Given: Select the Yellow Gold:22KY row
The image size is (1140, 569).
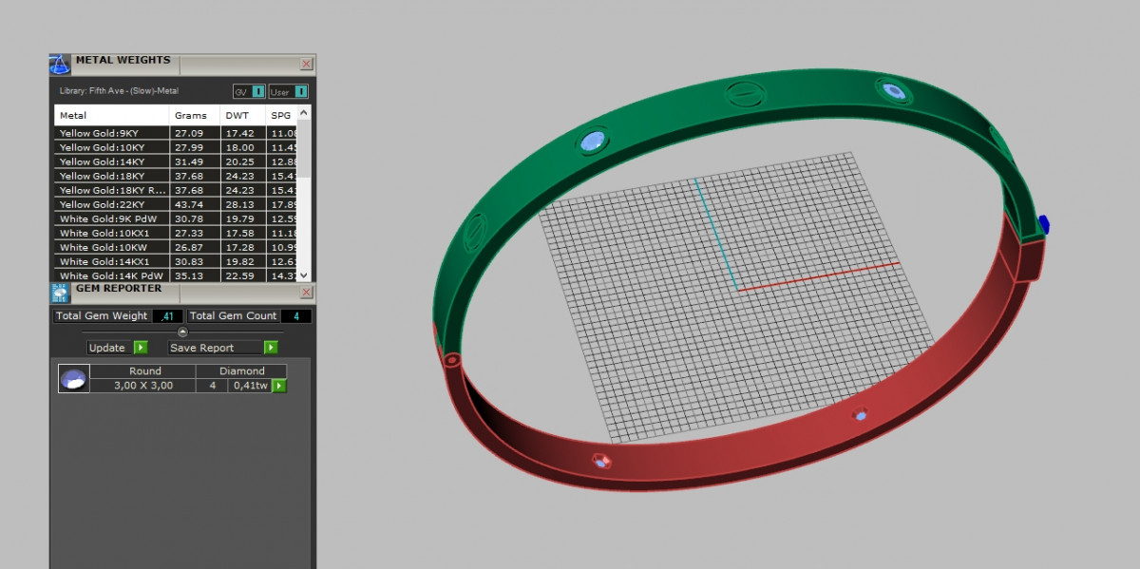Looking at the screenshot, I should pyautogui.click(x=176, y=204).
